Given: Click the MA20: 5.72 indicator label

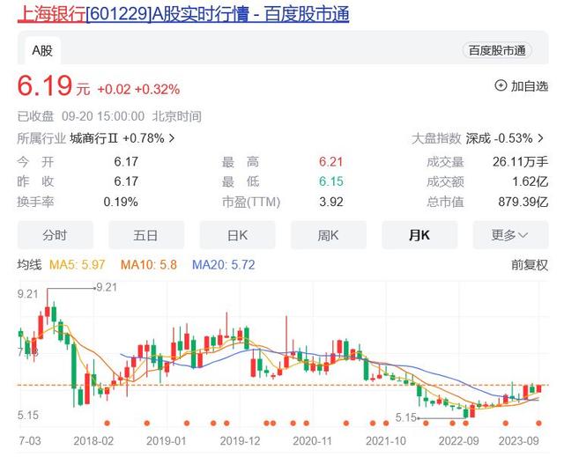Looking at the screenshot, I should (x=223, y=265).
